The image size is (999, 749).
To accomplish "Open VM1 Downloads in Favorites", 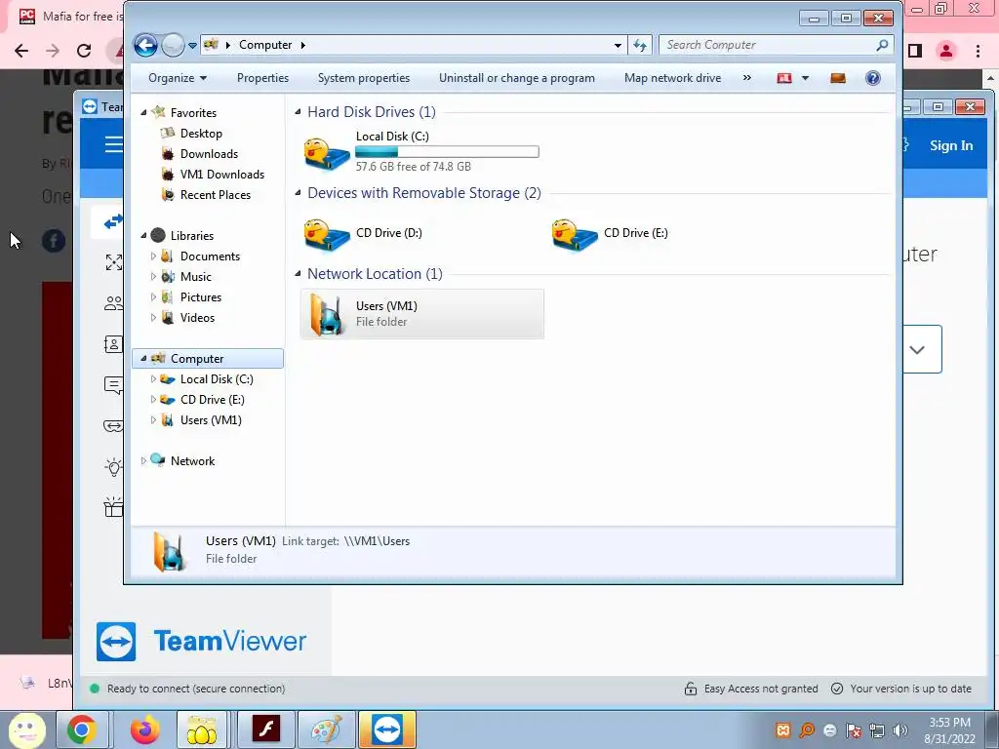I will coord(221,174).
